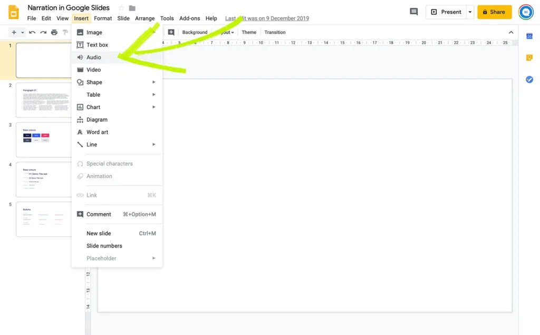Insert a Text box
Image resolution: width=540 pixels, height=335 pixels.
click(117, 45)
